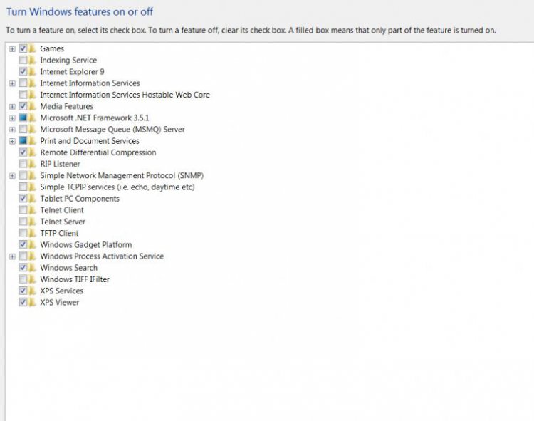534x421 pixels.
Task: Uncheck Media Features checkbox
Action: [23, 106]
